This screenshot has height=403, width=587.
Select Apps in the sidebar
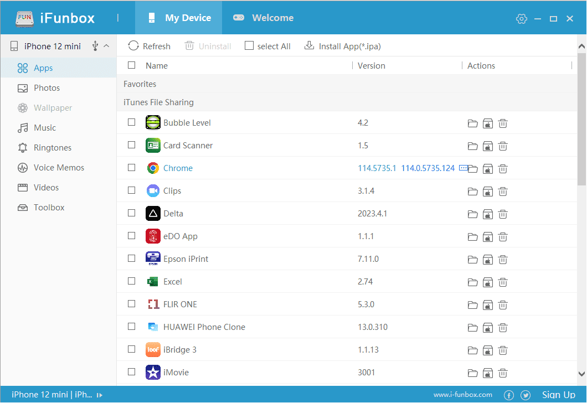[x=58, y=68]
